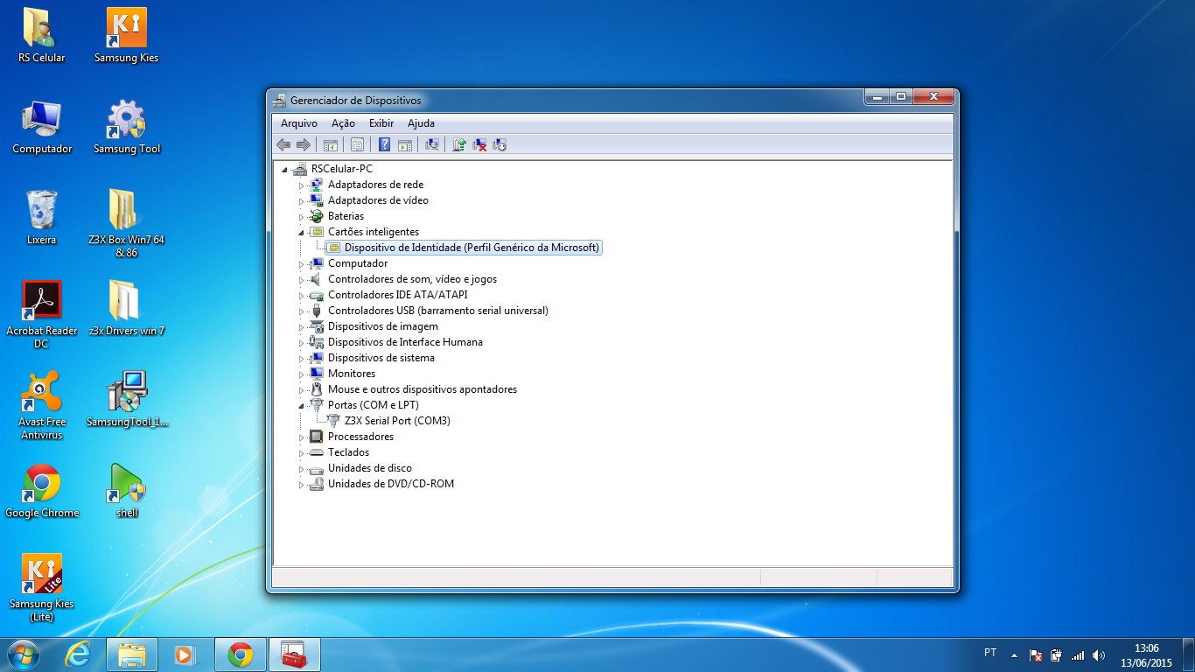Toggle the show/hide action pane toolbar icon
This screenshot has height=672, width=1195.
pos(405,144)
